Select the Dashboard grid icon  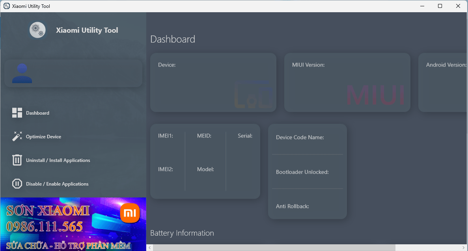[17, 113]
